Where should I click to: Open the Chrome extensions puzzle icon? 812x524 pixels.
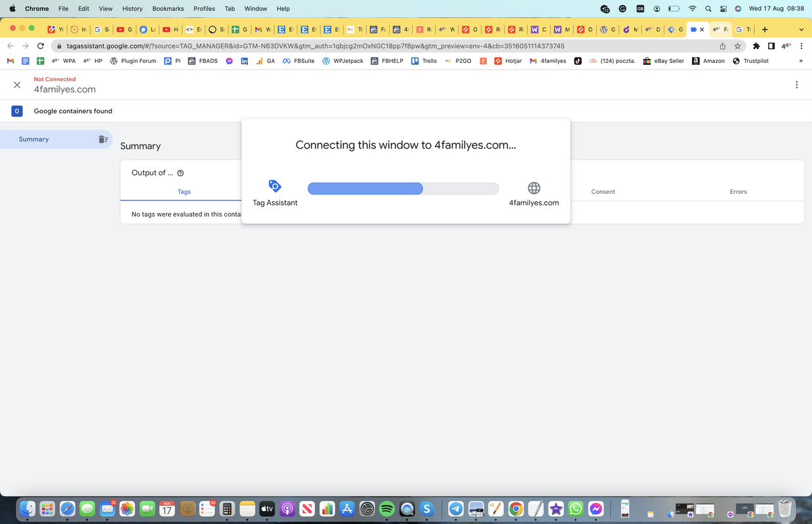pyautogui.click(x=756, y=46)
